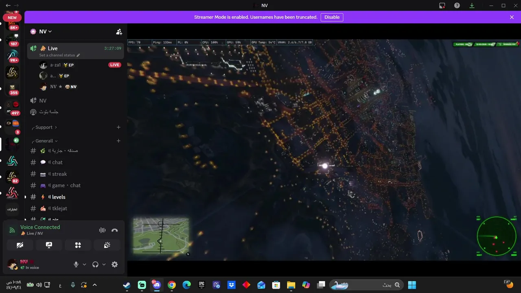521x293 pixels.
Task: Click Set a channel status
Action: click(59, 55)
